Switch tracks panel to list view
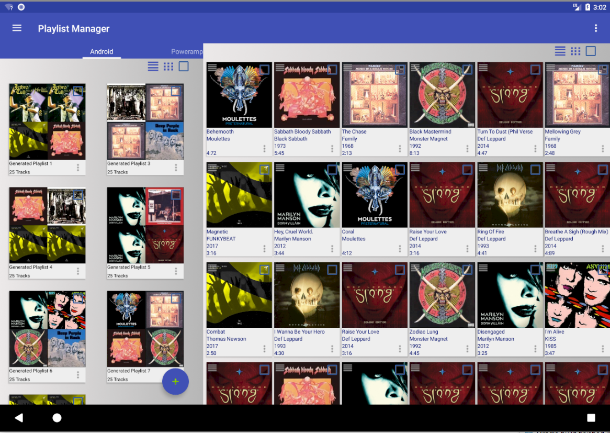The image size is (610, 433). tap(560, 51)
